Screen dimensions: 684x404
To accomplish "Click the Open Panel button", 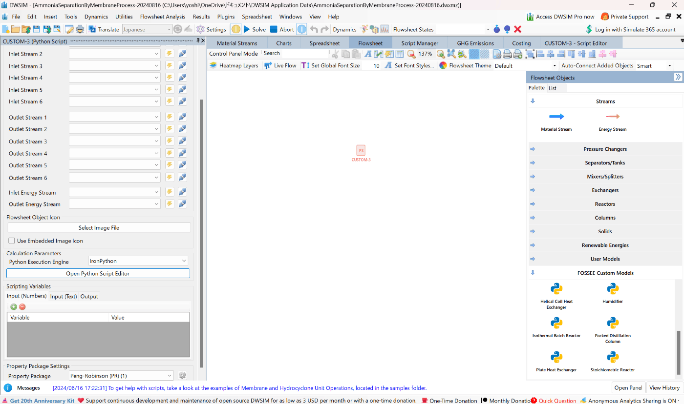I will pyautogui.click(x=628, y=387).
